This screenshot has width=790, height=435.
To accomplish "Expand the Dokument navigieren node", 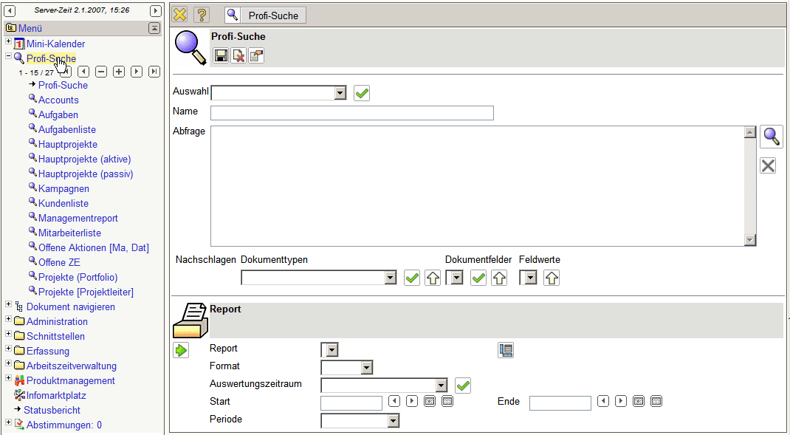I will [x=9, y=304].
